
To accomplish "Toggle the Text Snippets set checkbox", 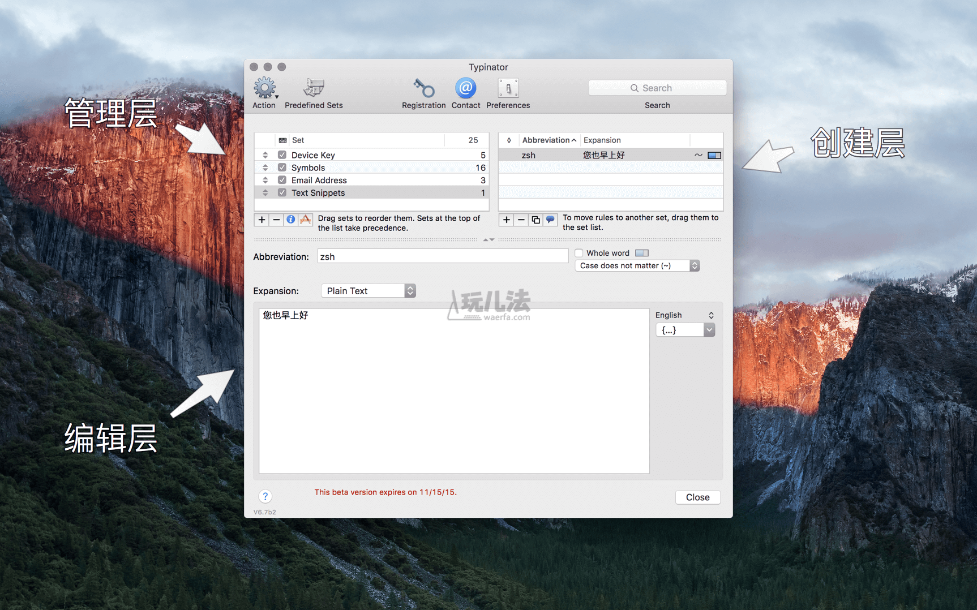I will 282,192.
